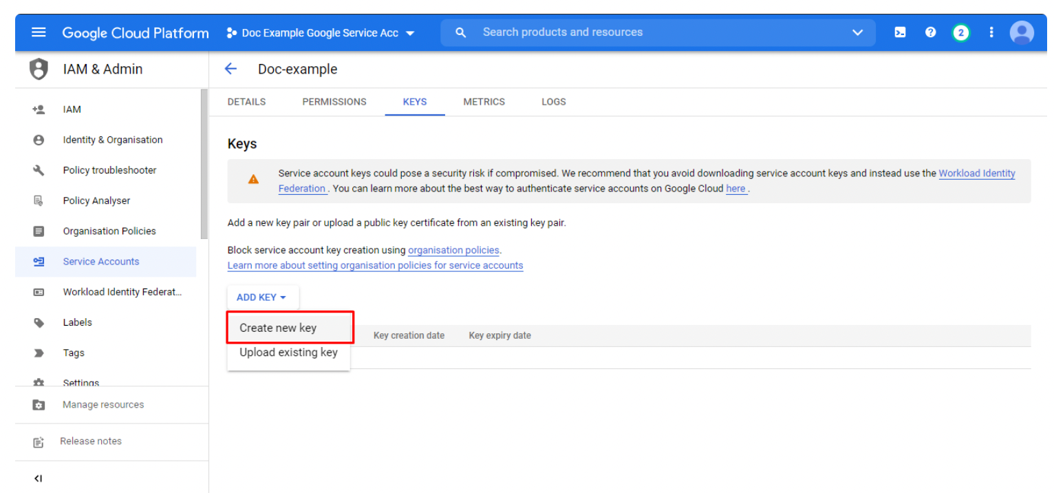Viewport: 1054px width, 493px height.
Task: Click the Search products and resources field
Action: coord(657,32)
